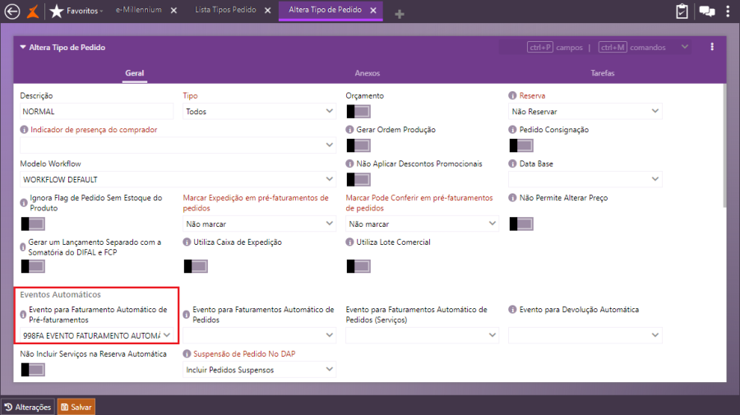Open the clipboard tasks icon
Viewport: 740px width, 415px height.
[x=682, y=11]
